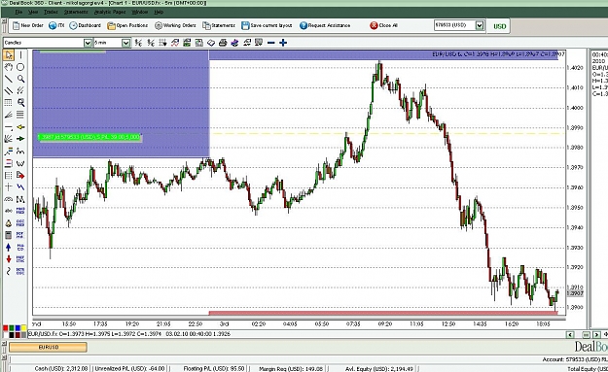Click the printer icon in chart toolbar

(223, 43)
